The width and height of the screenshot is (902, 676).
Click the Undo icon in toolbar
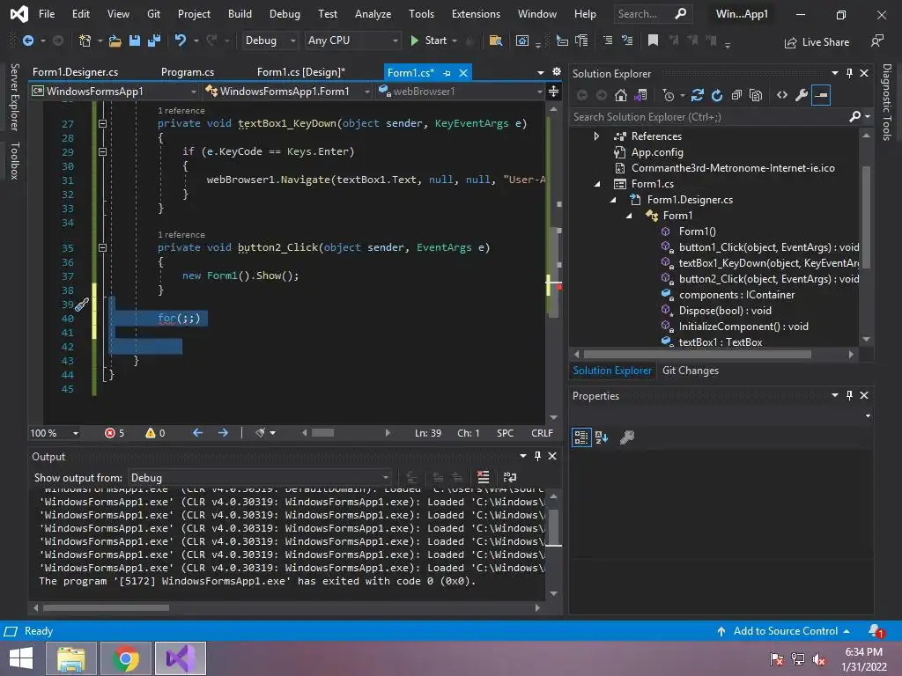[x=181, y=40]
